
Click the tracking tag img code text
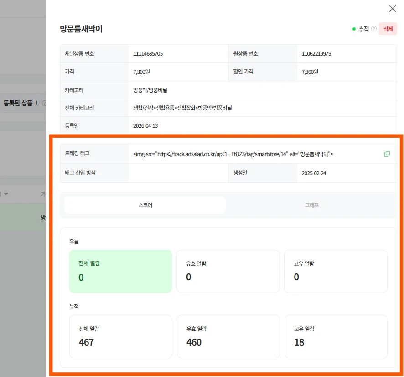233,154
